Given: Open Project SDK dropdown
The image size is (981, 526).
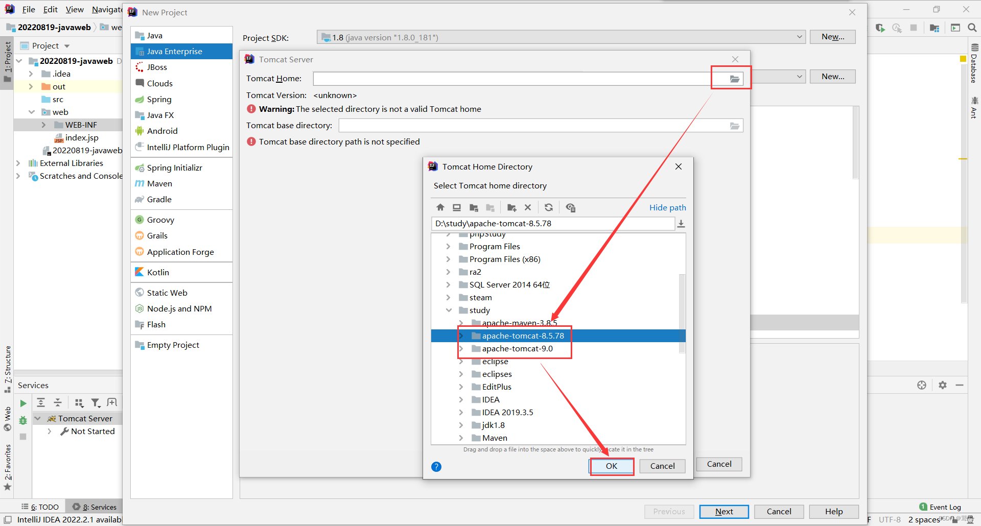Looking at the screenshot, I should [561, 37].
